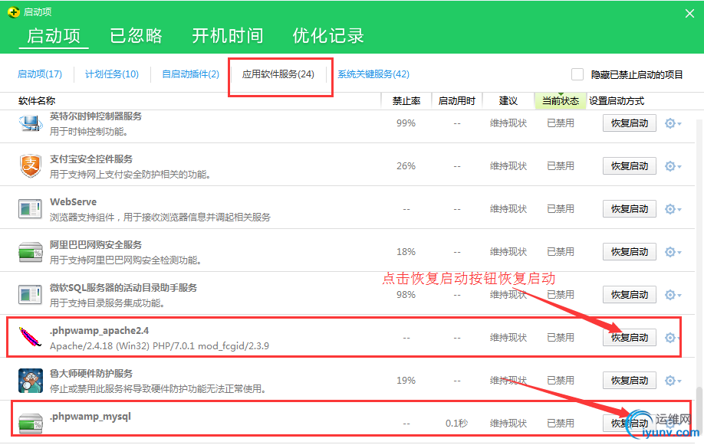This screenshot has height=445, width=704.
Task: Select the 计划任务(10) sub-tab
Action: [112, 74]
